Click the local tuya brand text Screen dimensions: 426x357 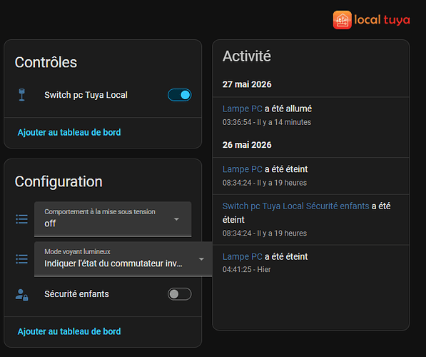click(x=382, y=20)
